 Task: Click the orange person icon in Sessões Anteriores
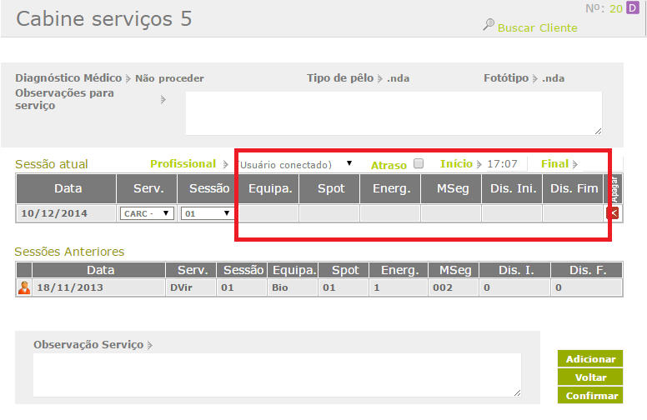tap(24, 287)
